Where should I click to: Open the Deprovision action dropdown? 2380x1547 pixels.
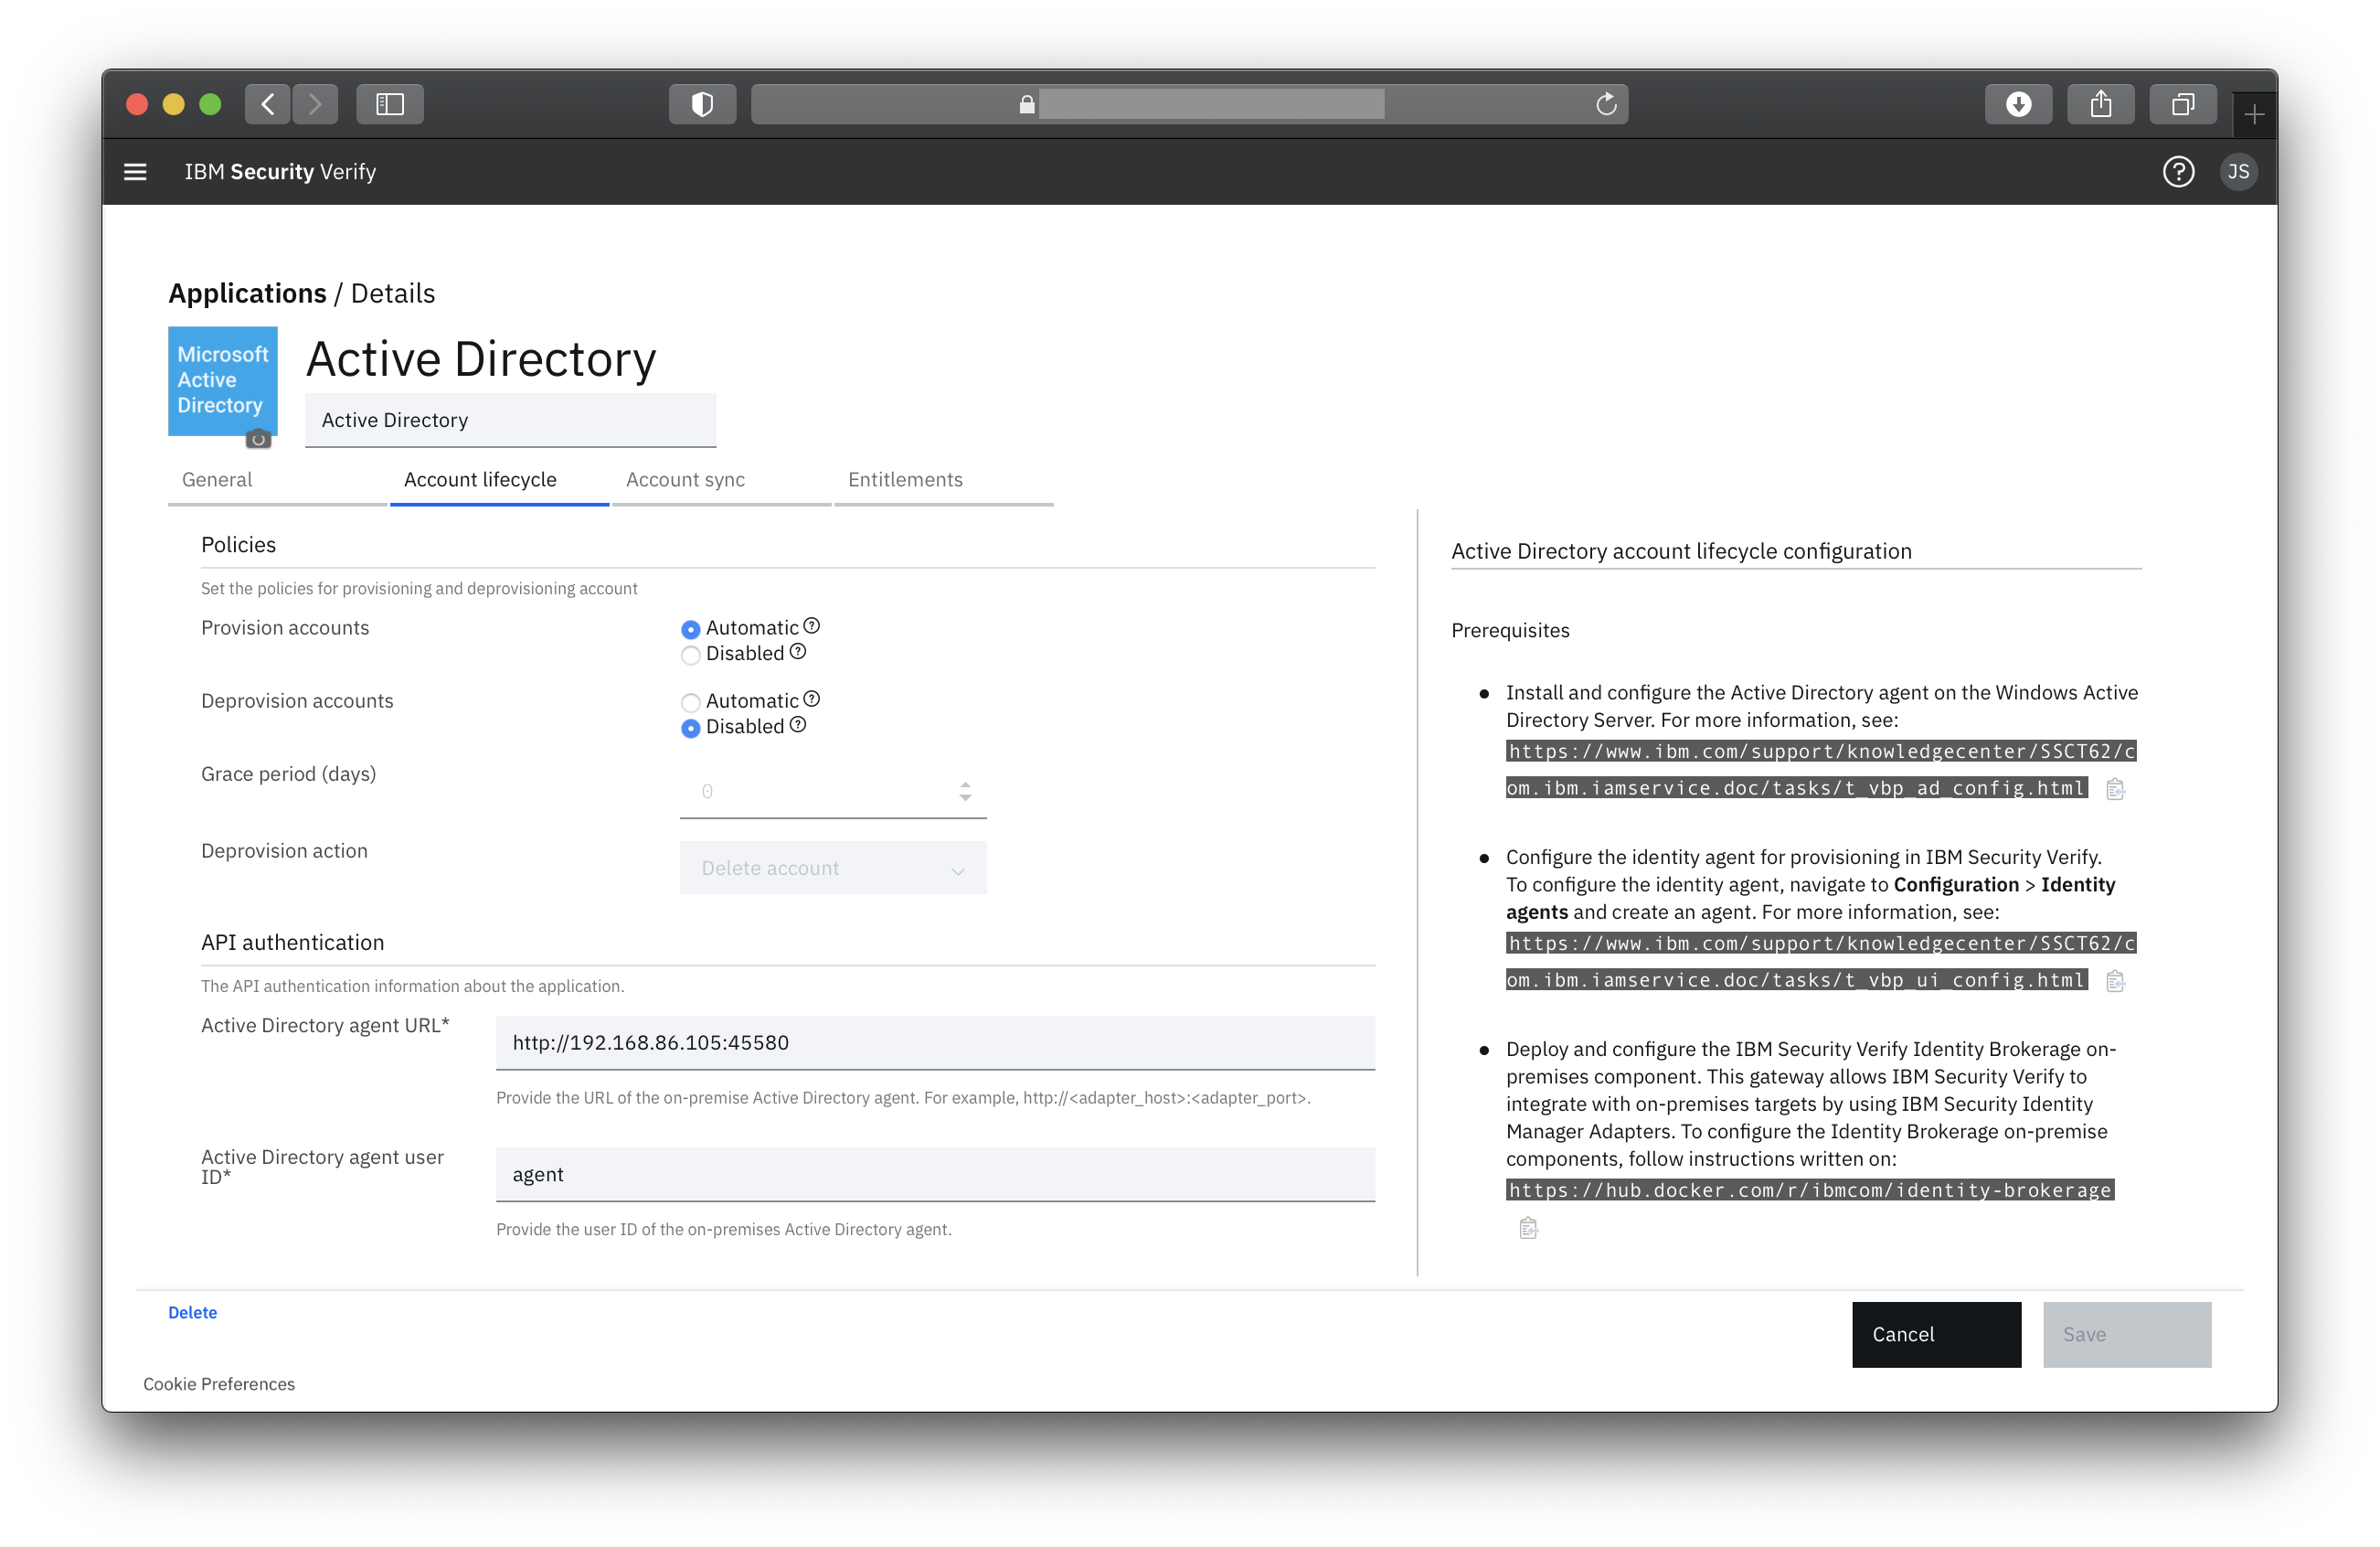tap(832, 869)
